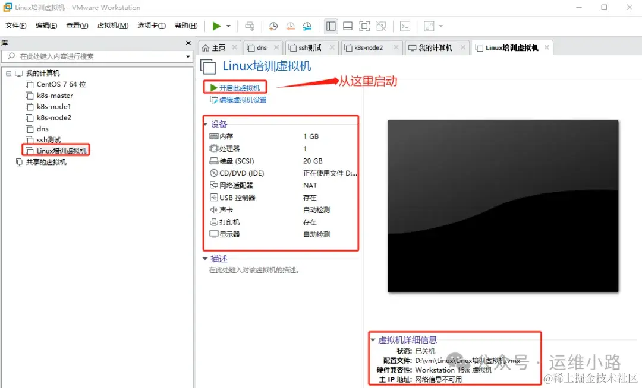This screenshot has height=388, width=642.
Task: Open the snapshot manager icon
Action: pyautogui.click(x=307, y=26)
